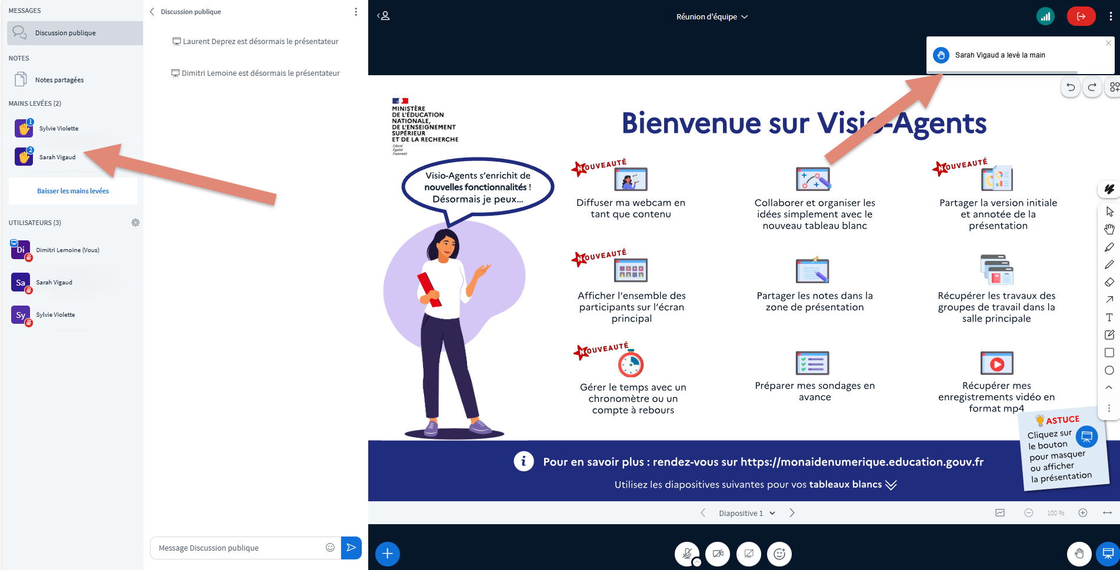Select the sticky note tool

click(x=1109, y=335)
